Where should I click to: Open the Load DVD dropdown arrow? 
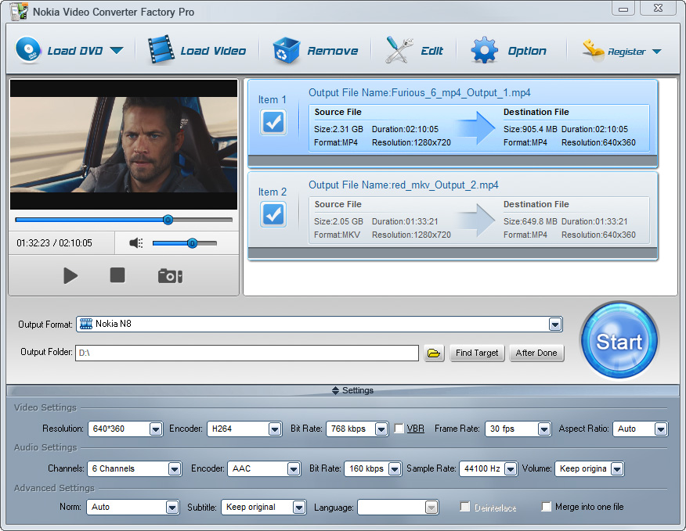pyautogui.click(x=117, y=51)
